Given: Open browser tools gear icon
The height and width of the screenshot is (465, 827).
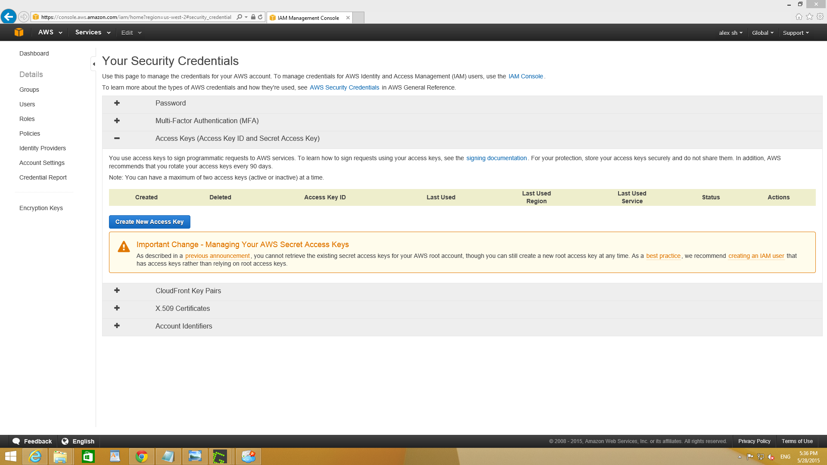Looking at the screenshot, I should 820,16.
